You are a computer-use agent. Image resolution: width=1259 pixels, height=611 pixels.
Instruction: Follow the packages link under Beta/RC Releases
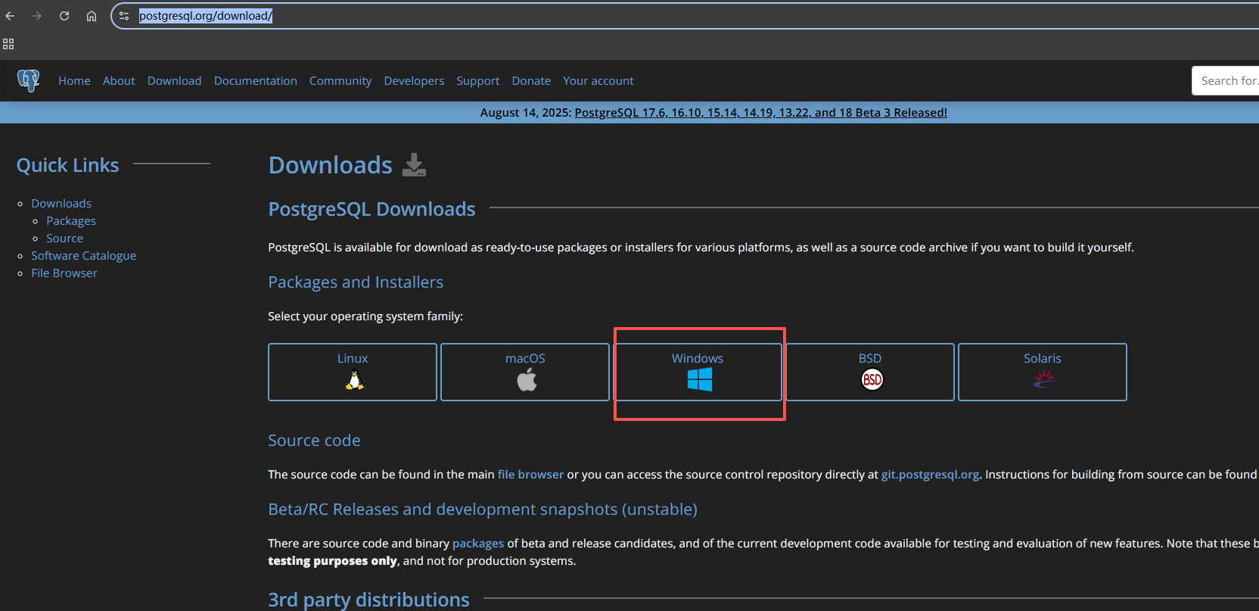point(478,544)
